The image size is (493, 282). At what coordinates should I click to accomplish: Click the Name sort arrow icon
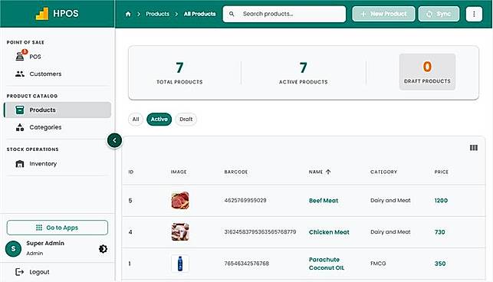pos(328,172)
